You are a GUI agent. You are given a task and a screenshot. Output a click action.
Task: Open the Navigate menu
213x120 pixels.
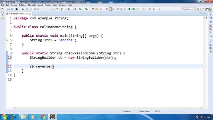[x=32, y=5]
